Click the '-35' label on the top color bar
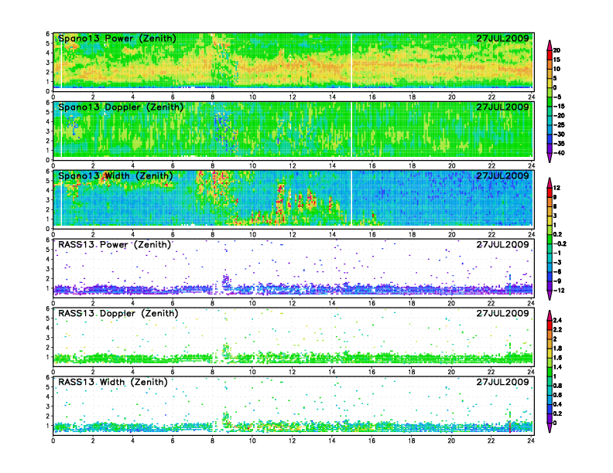 coord(559,144)
